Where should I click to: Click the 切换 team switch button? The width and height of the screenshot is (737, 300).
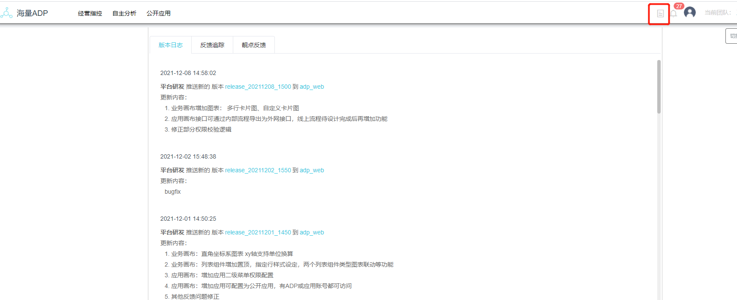[x=732, y=36]
